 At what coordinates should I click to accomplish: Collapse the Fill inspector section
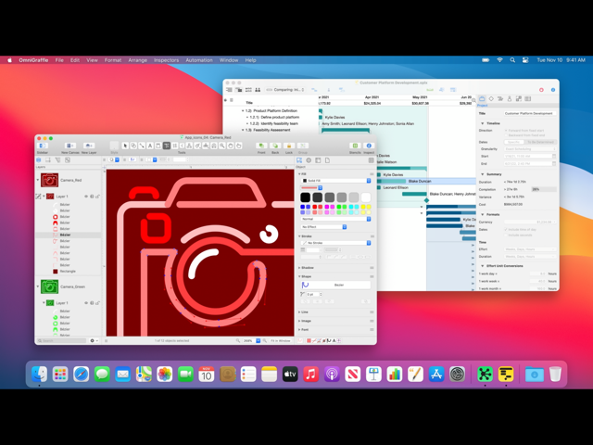[299, 174]
